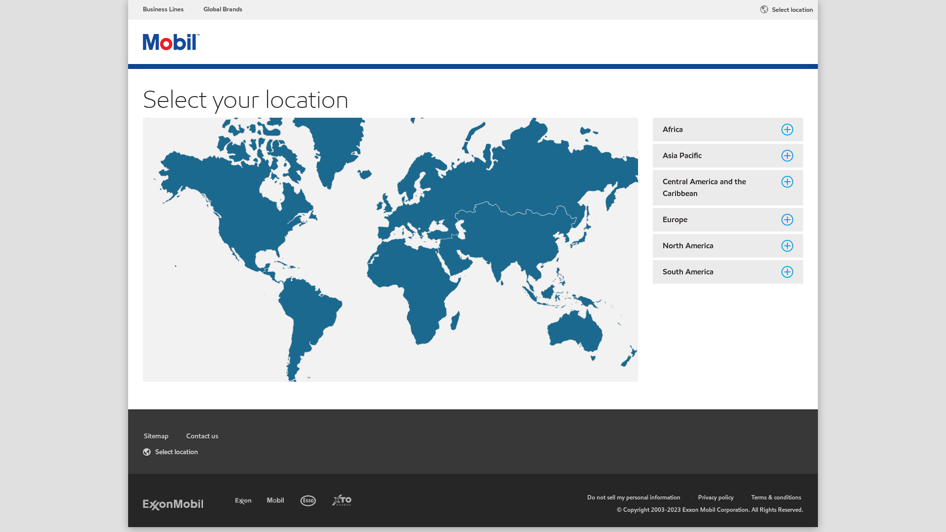Expand North America using its plus icon
Viewport: 946px width, 532px height.
pyautogui.click(x=787, y=246)
